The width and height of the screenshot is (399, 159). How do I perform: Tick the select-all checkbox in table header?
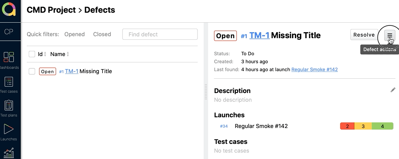[x=32, y=54]
